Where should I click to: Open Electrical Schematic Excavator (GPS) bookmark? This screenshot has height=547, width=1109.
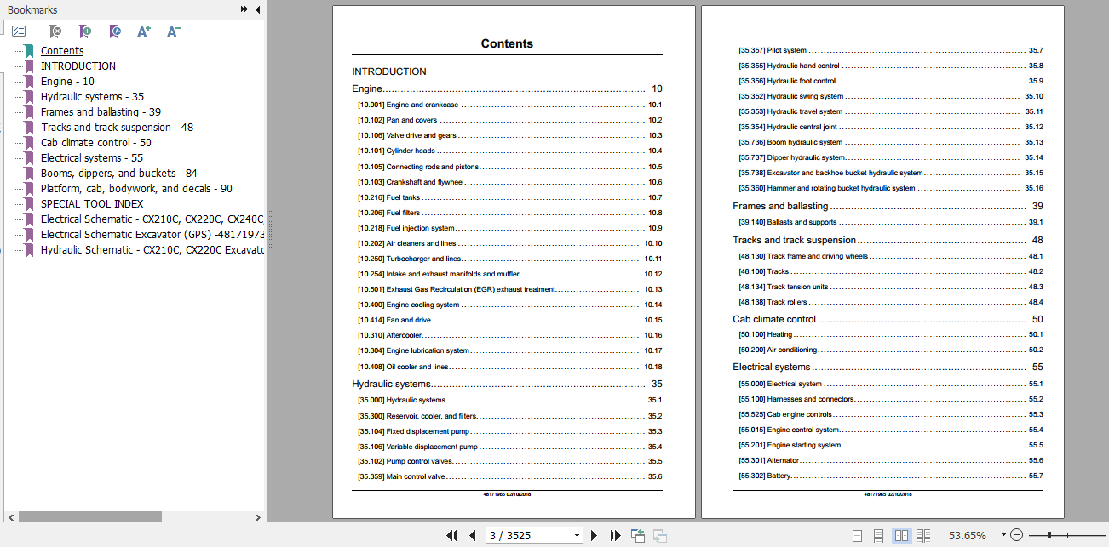tap(152, 235)
